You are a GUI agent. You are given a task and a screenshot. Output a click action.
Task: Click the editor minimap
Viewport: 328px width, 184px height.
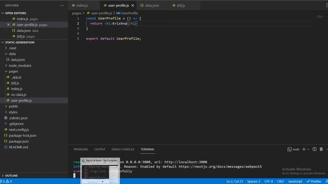click(x=320, y=17)
